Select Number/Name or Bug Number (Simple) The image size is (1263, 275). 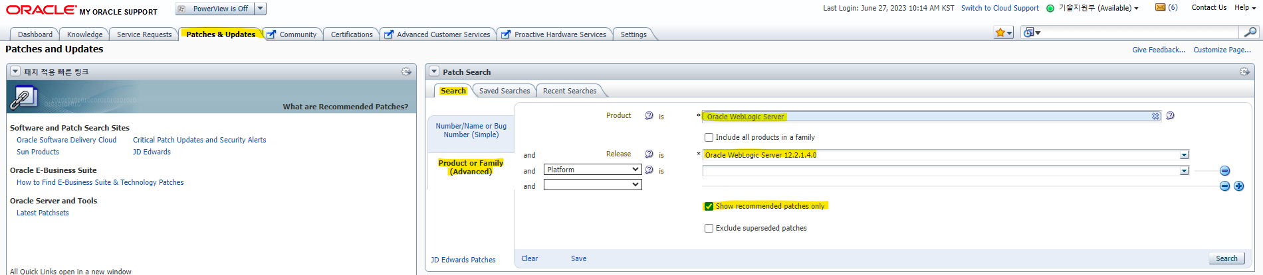[471, 130]
